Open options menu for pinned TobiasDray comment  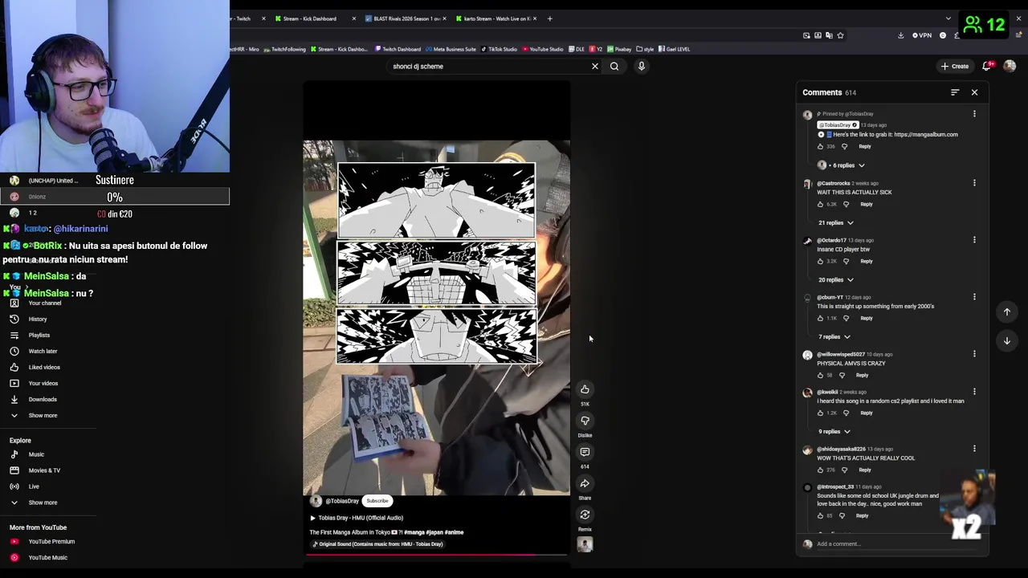pos(974,114)
